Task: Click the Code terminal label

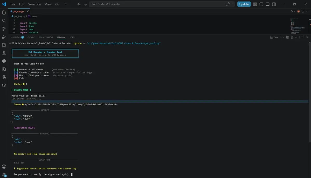Action: point(274,37)
